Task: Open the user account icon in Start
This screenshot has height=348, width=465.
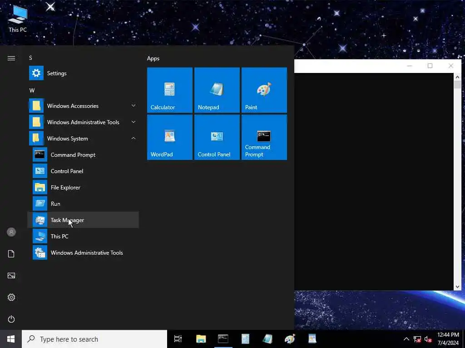Action: click(x=11, y=232)
